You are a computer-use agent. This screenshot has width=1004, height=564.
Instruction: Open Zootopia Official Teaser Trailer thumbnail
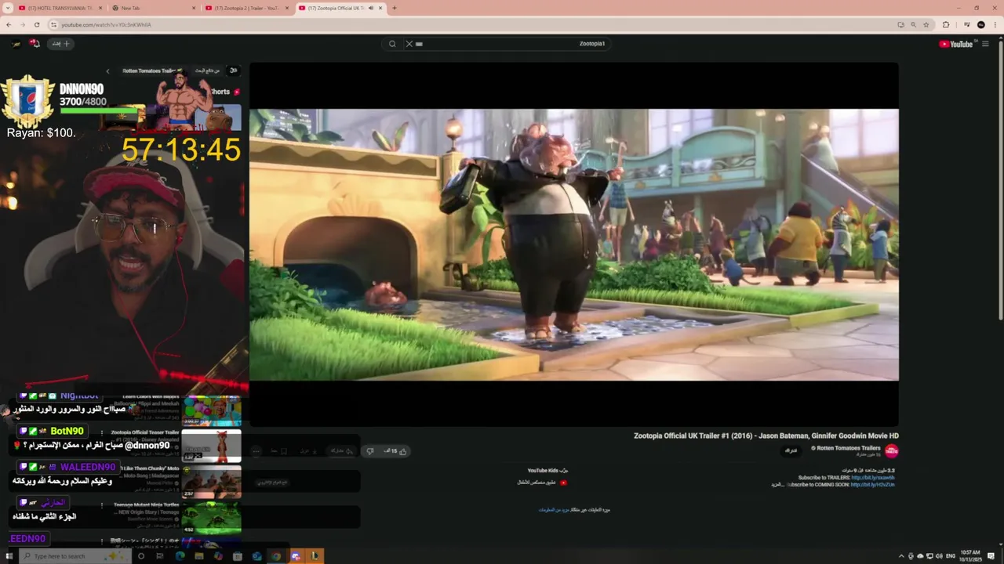tap(212, 446)
